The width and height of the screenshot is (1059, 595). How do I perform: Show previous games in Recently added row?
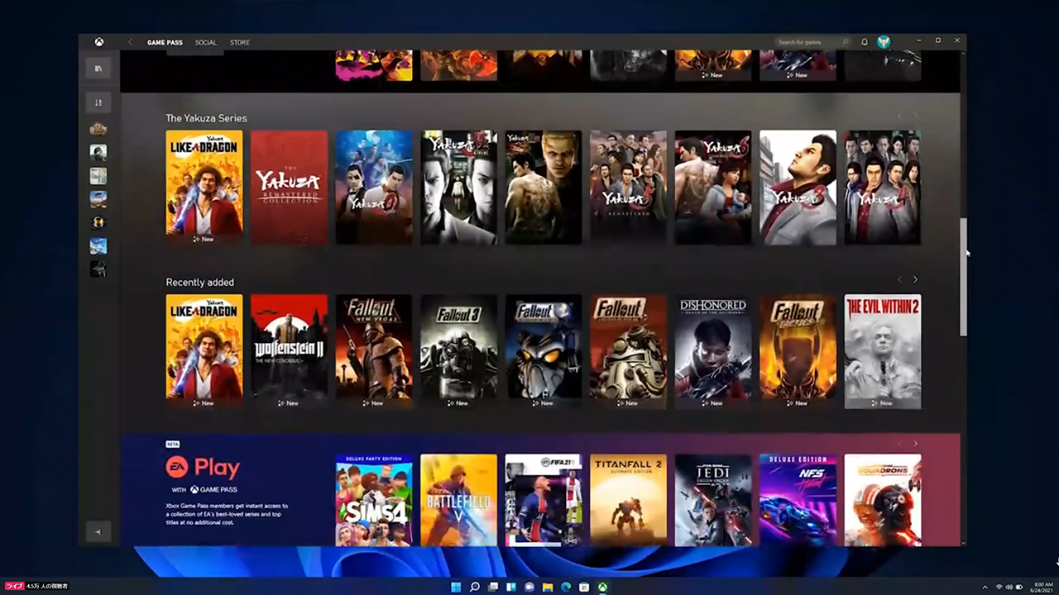[x=900, y=279]
